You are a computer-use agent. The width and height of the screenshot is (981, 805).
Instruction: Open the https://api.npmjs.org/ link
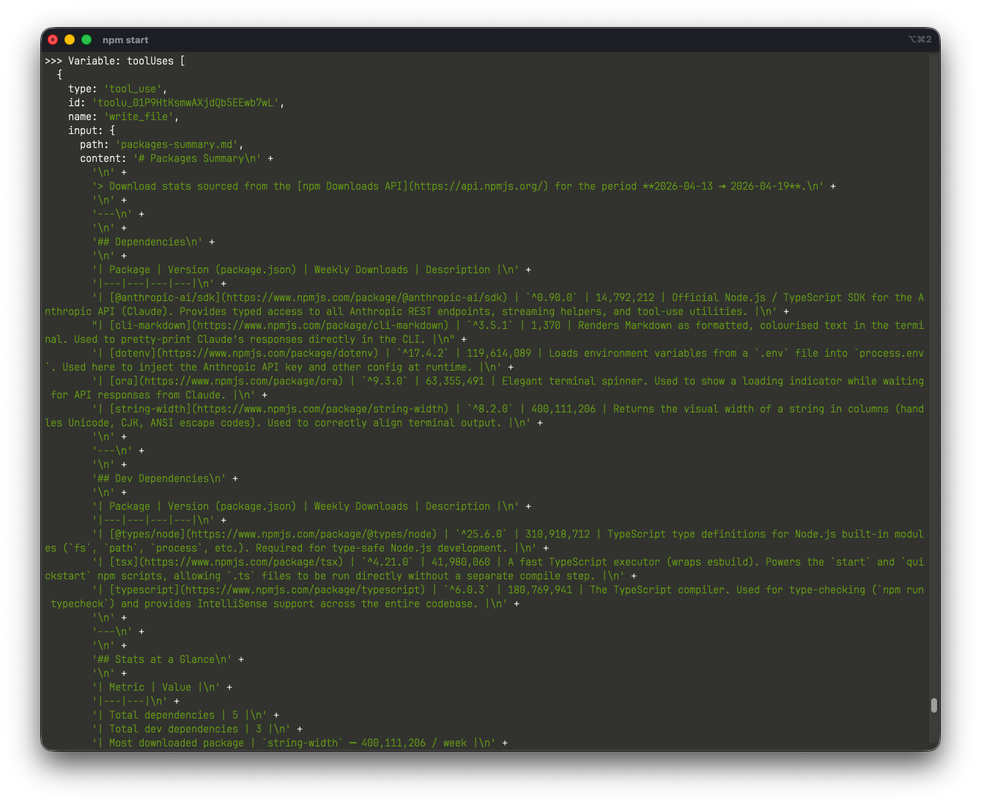pos(478,186)
